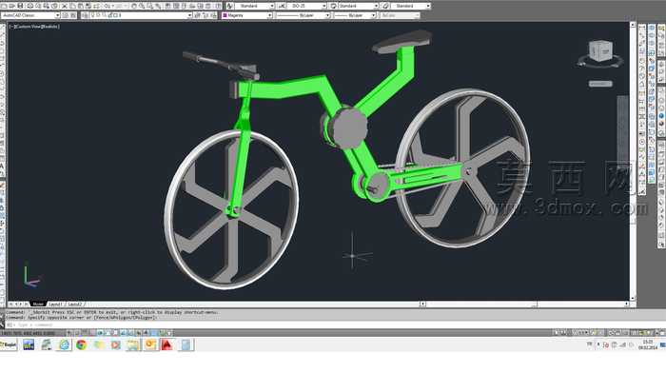Click the Realistic visual style label
This screenshot has width=666, height=373.
[x=49, y=27]
